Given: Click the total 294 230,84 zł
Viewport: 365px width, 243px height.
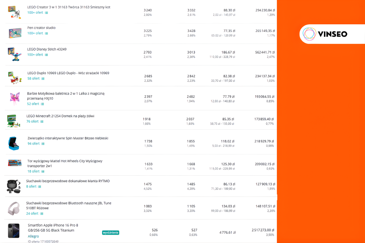Looking at the screenshot, I should tap(265, 10).
